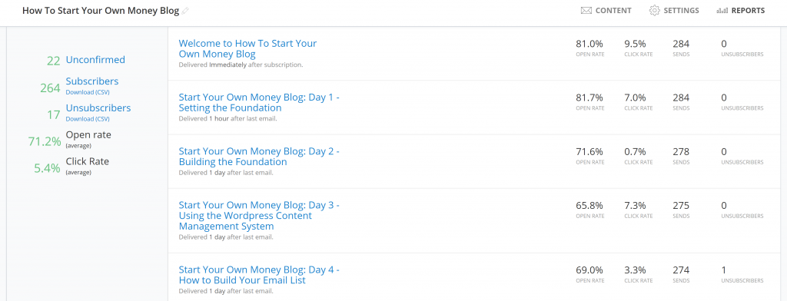Download the Unsubscribers CSV file
Image resolution: width=787 pixels, height=301 pixels.
point(88,119)
